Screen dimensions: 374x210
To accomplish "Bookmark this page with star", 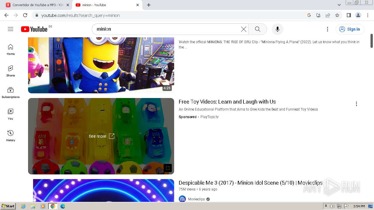I will click(x=337, y=15).
